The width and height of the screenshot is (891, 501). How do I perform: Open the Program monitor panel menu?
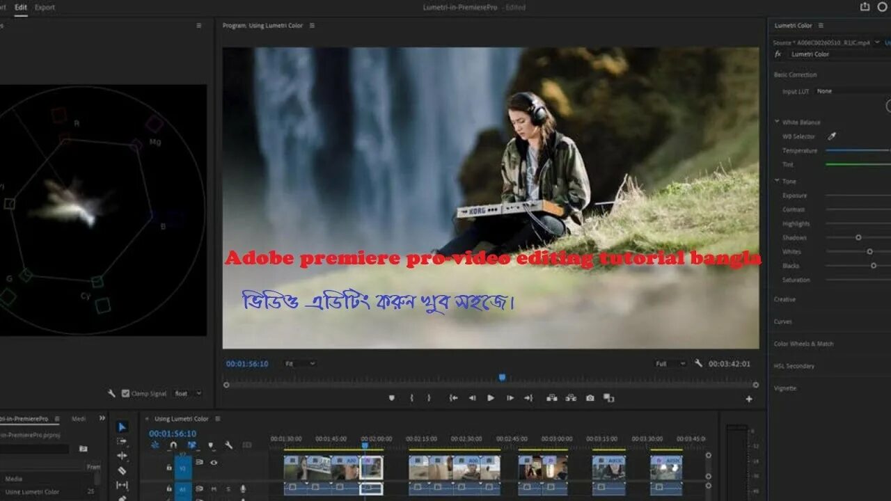(x=312, y=26)
